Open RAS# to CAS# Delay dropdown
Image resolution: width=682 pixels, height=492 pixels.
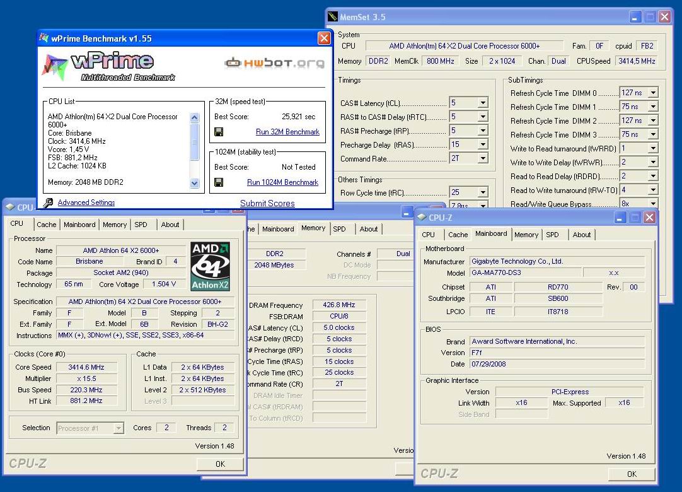(483, 117)
